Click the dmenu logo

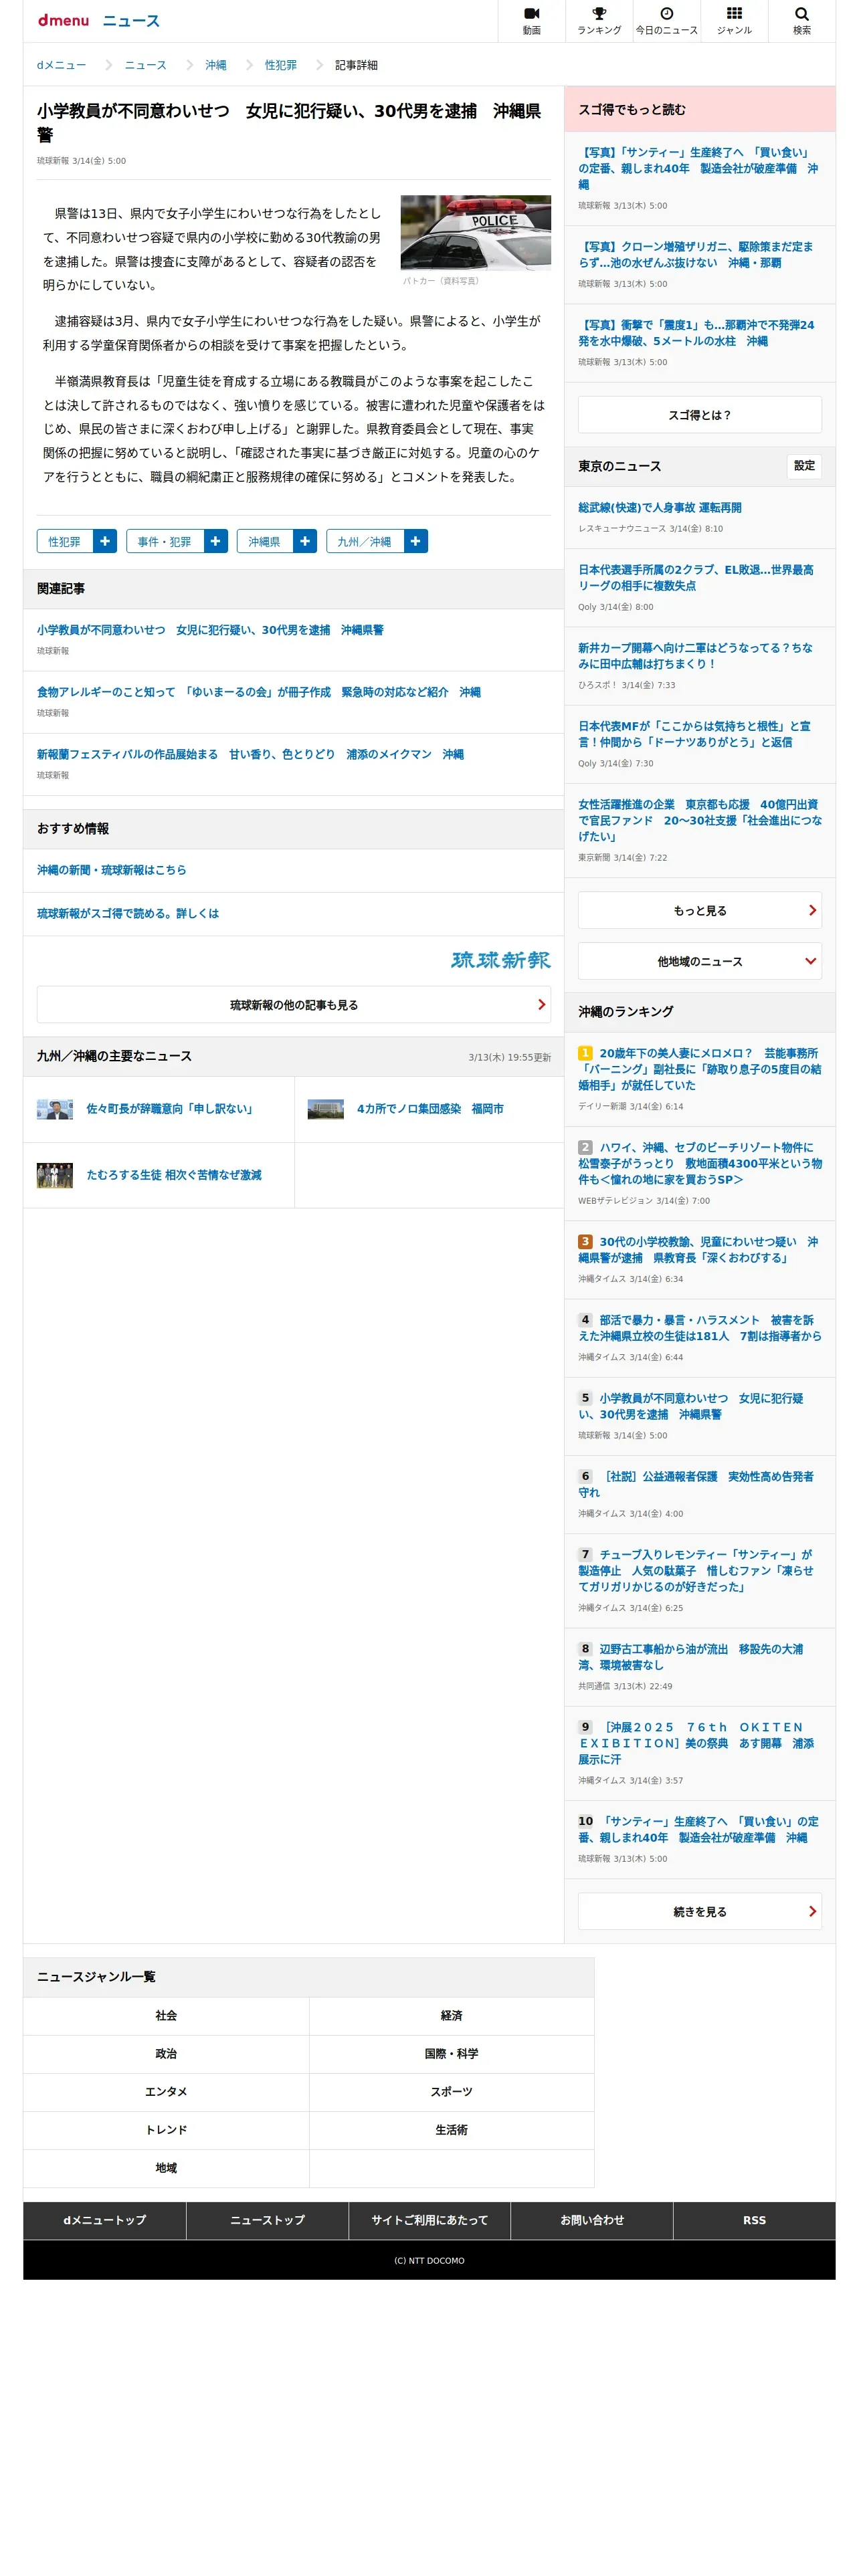(63, 20)
